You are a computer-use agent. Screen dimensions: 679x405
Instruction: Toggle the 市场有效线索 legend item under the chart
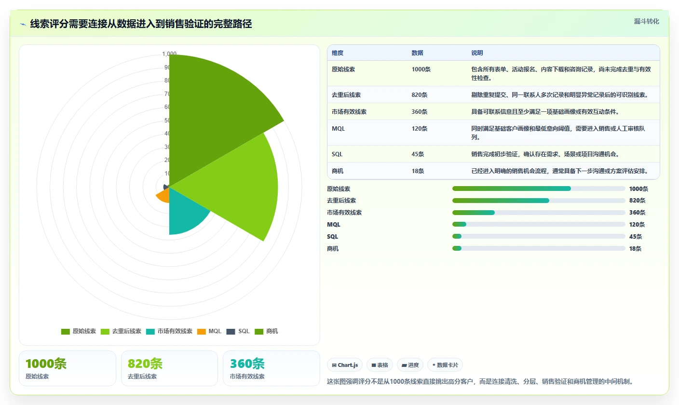coord(169,331)
